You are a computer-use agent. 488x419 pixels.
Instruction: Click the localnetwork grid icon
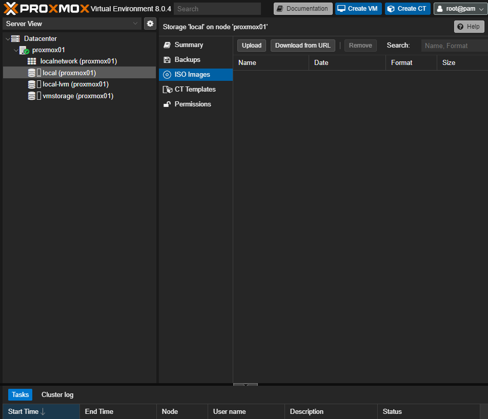32,61
